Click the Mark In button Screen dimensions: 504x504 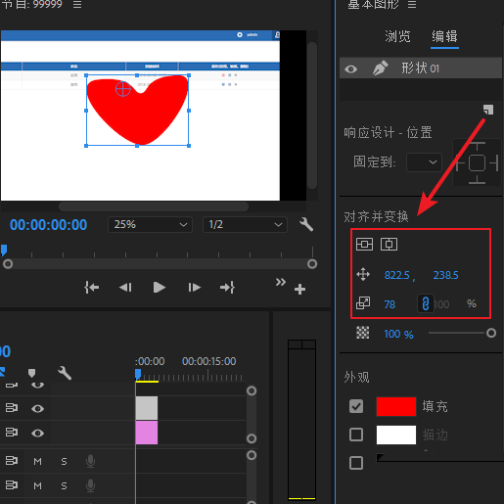(x=92, y=288)
